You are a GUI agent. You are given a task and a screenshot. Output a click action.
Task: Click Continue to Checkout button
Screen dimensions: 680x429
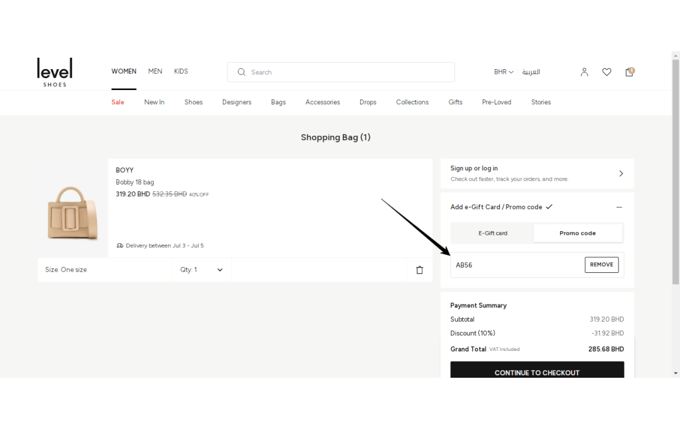point(537,370)
